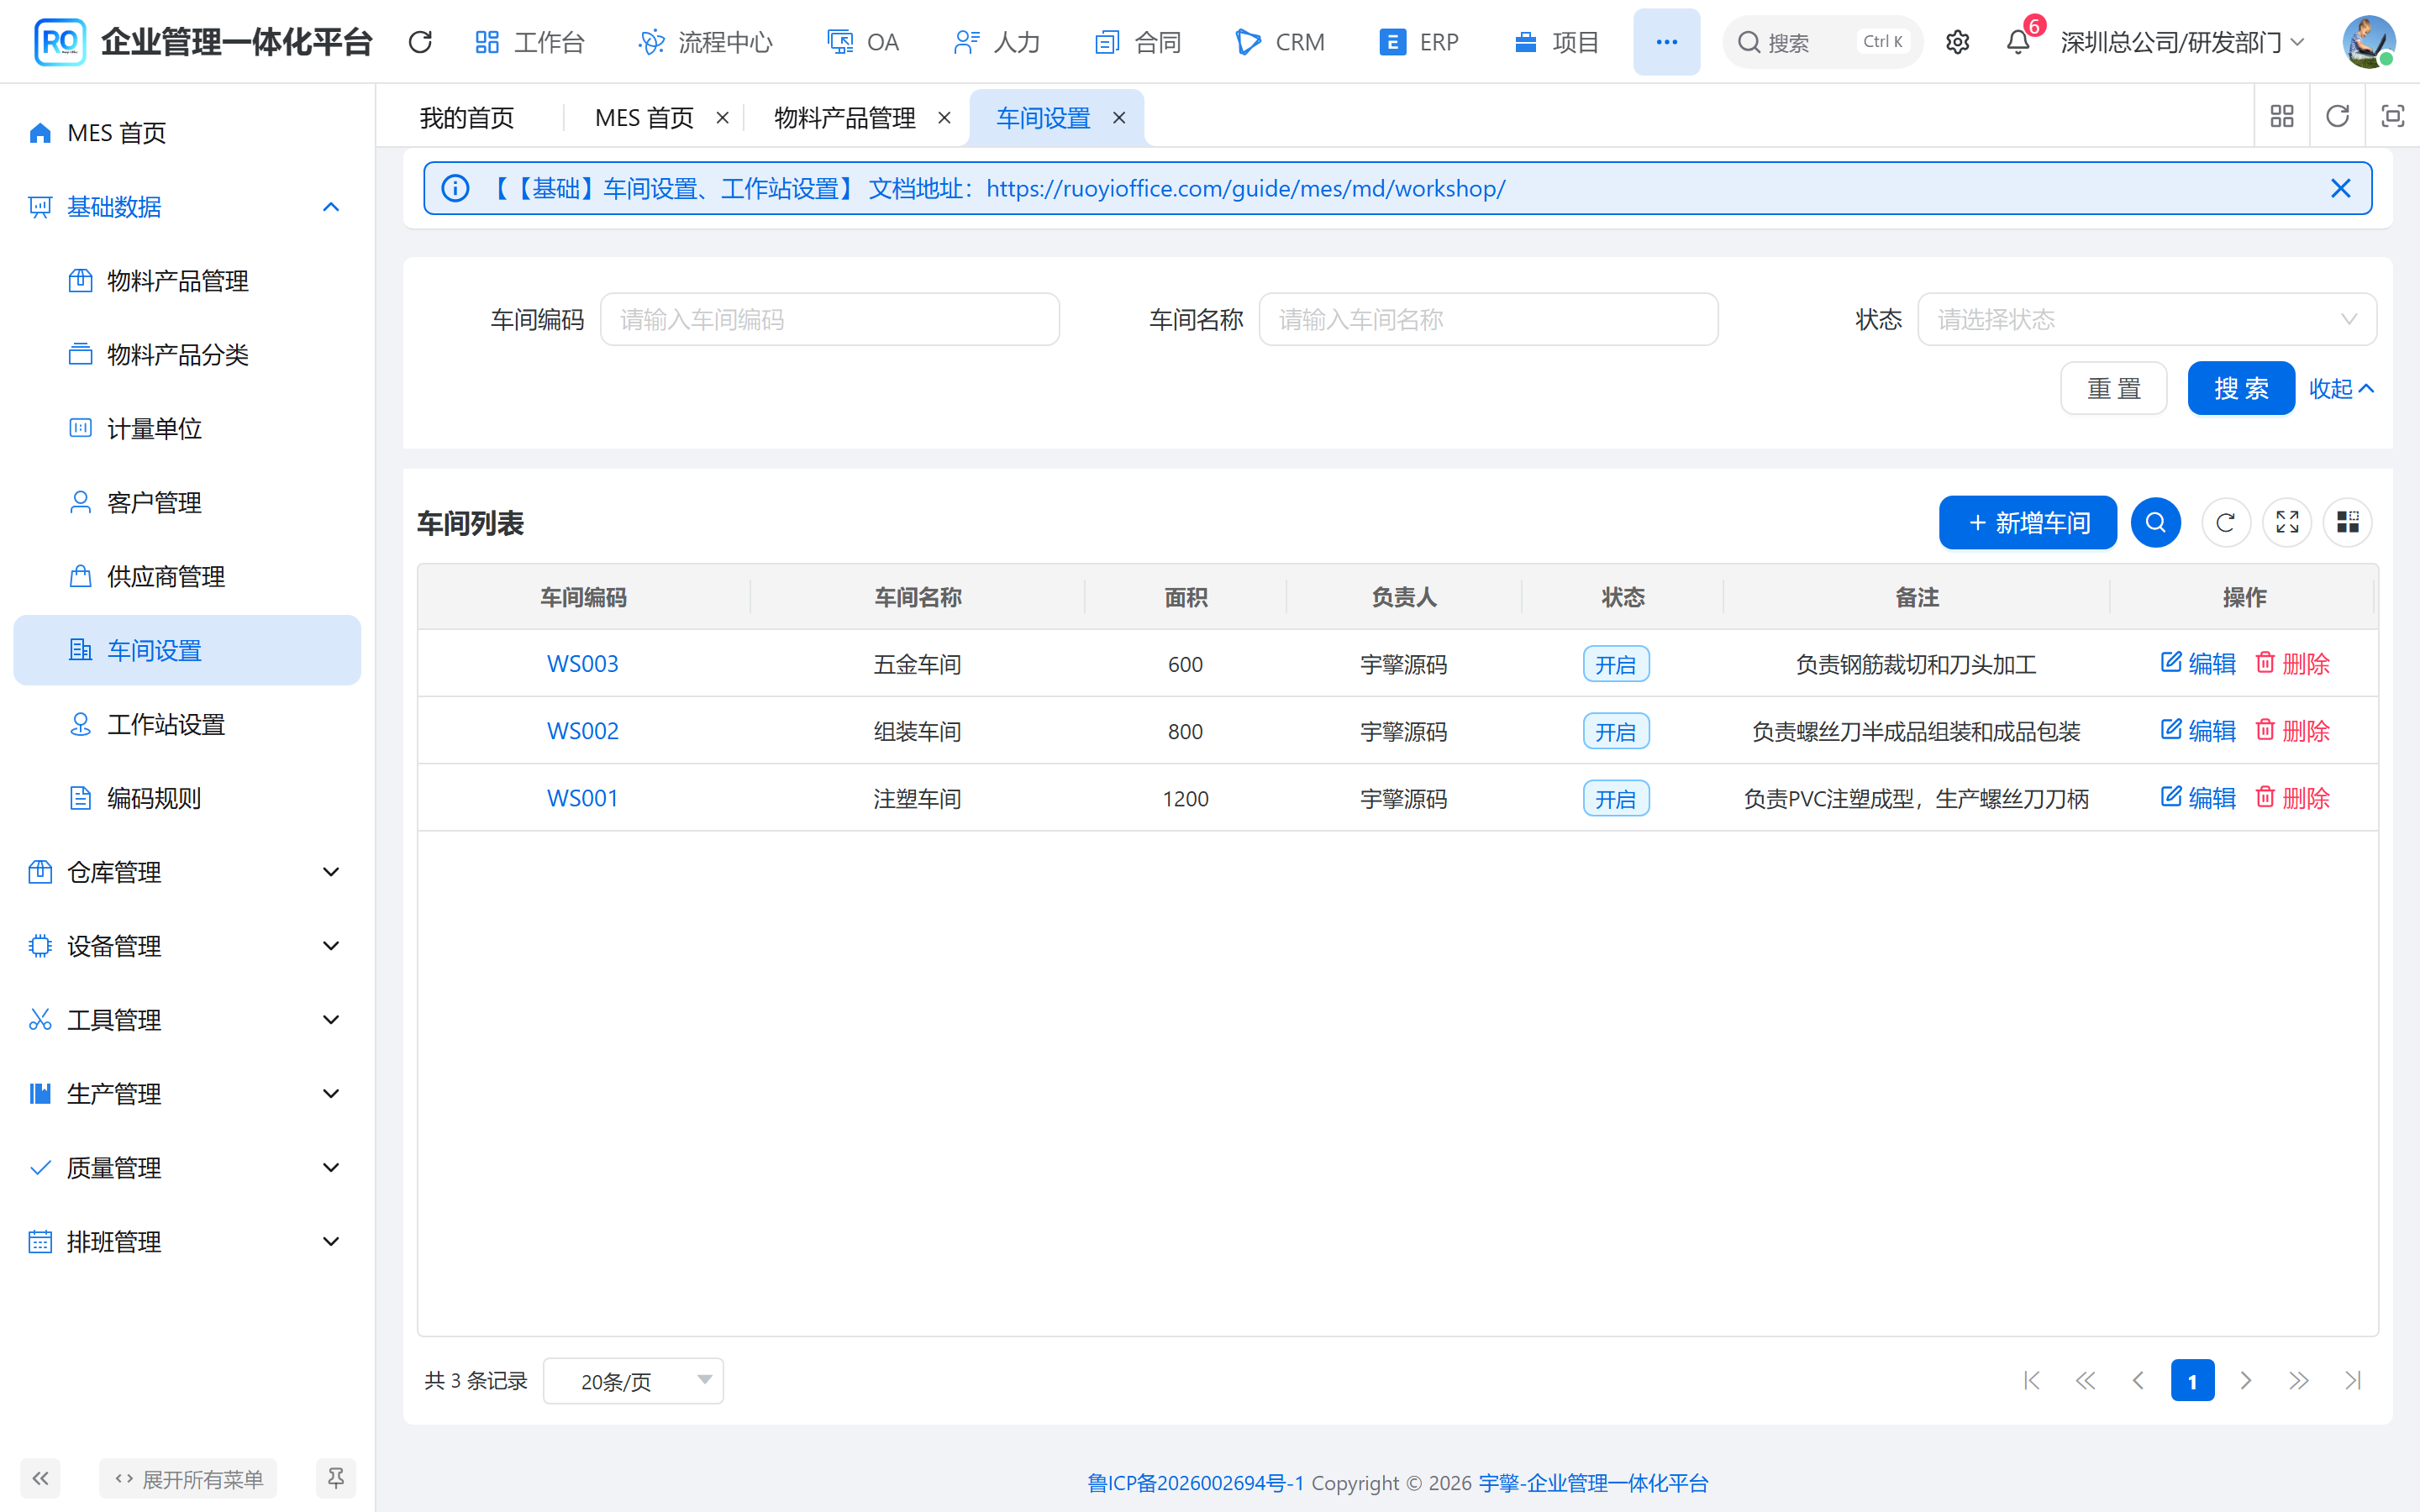Delete the WS002 workshop row

click(x=2292, y=731)
